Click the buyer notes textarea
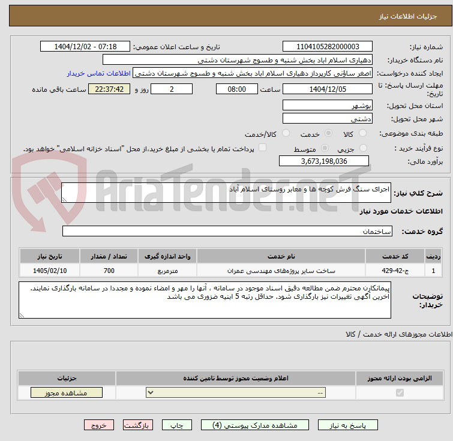 pyautogui.click(x=205, y=300)
